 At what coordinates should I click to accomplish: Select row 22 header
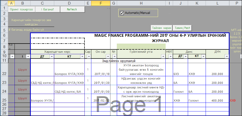coord(4,74)
